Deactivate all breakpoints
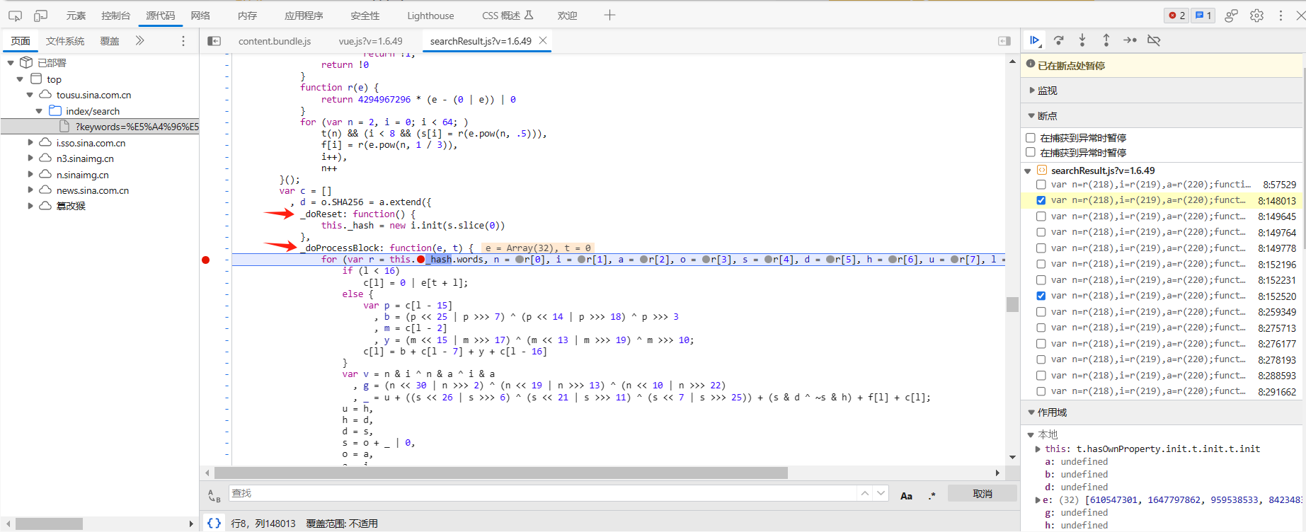The width and height of the screenshot is (1306, 532). (x=1154, y=40)
